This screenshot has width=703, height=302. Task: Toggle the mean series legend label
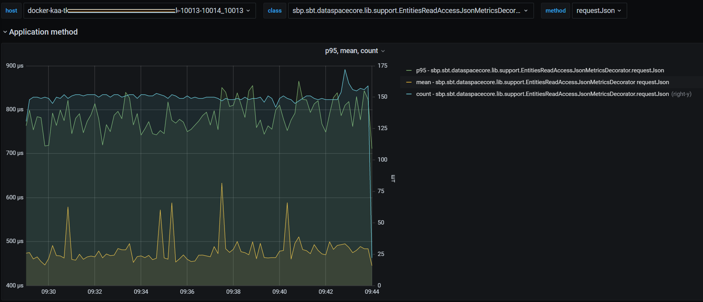(x=542, y=82)
